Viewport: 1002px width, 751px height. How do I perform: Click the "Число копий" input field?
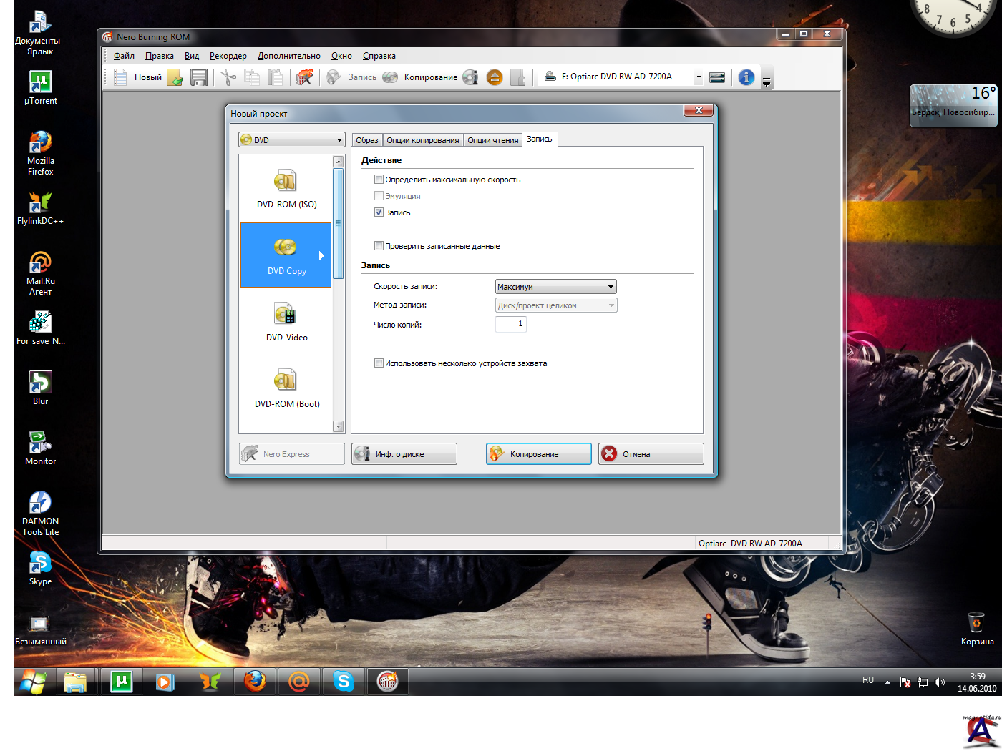[x=510, y=324]
